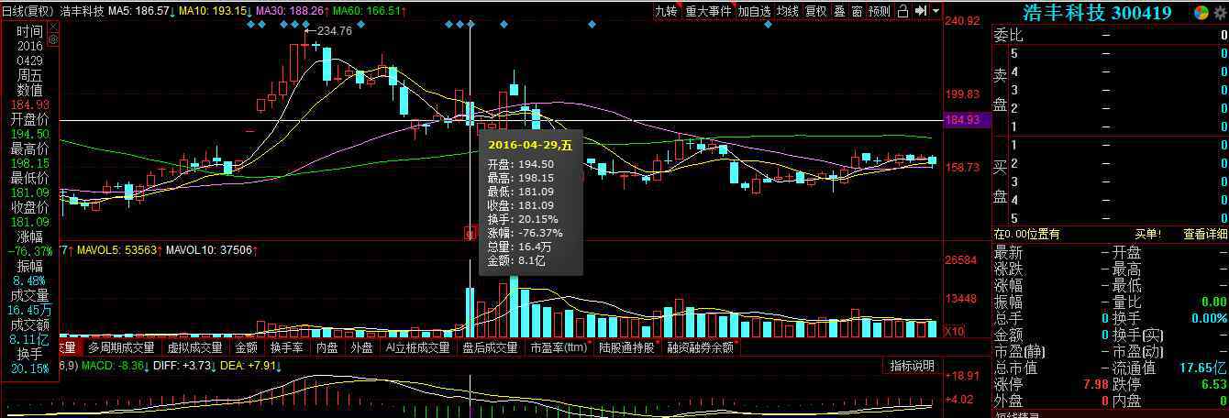This screenshot has height=418, width=1229.
Task: Click the 委比 row label
Action: click(x=1008, y=35)
